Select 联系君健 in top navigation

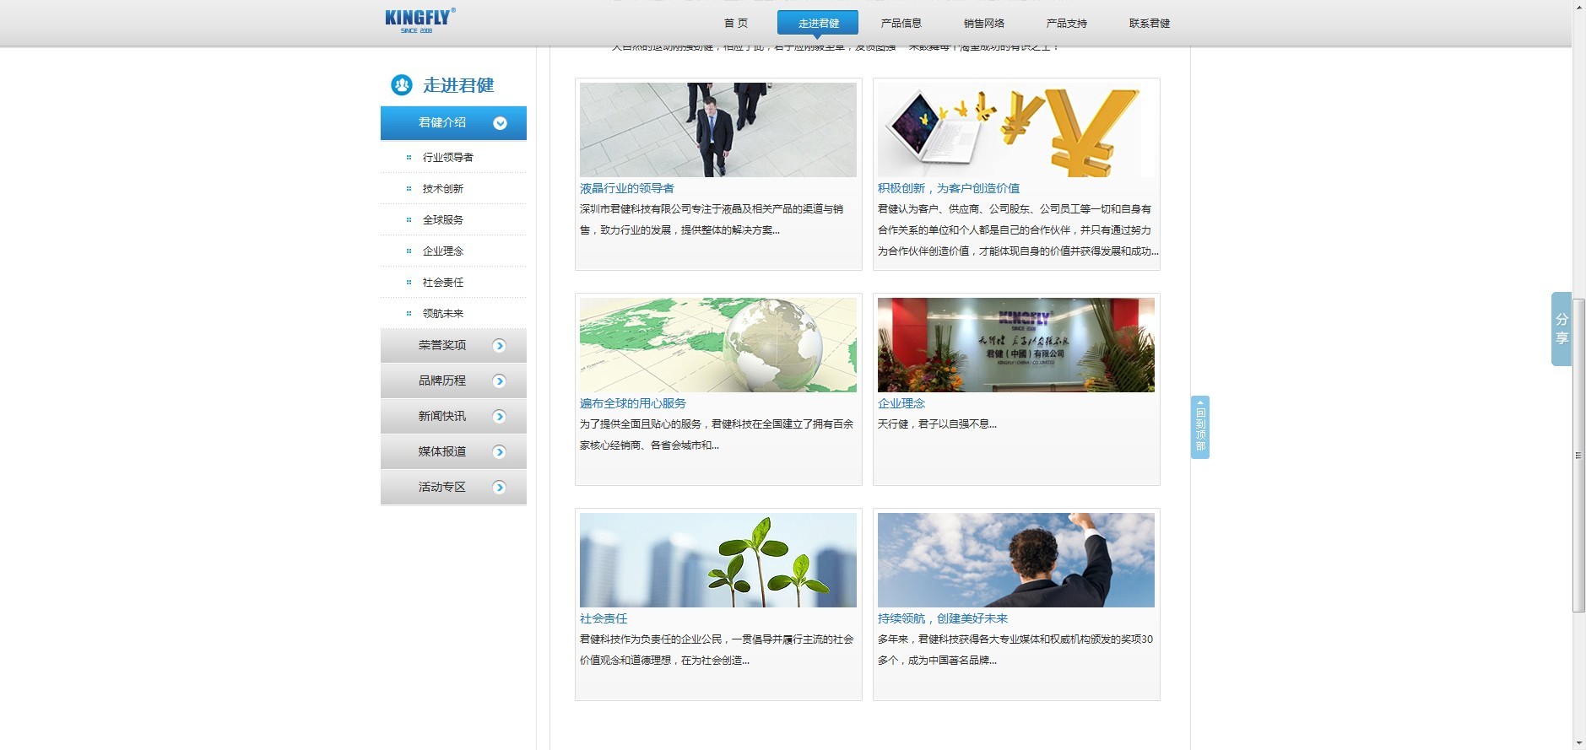coord(1150,24)
